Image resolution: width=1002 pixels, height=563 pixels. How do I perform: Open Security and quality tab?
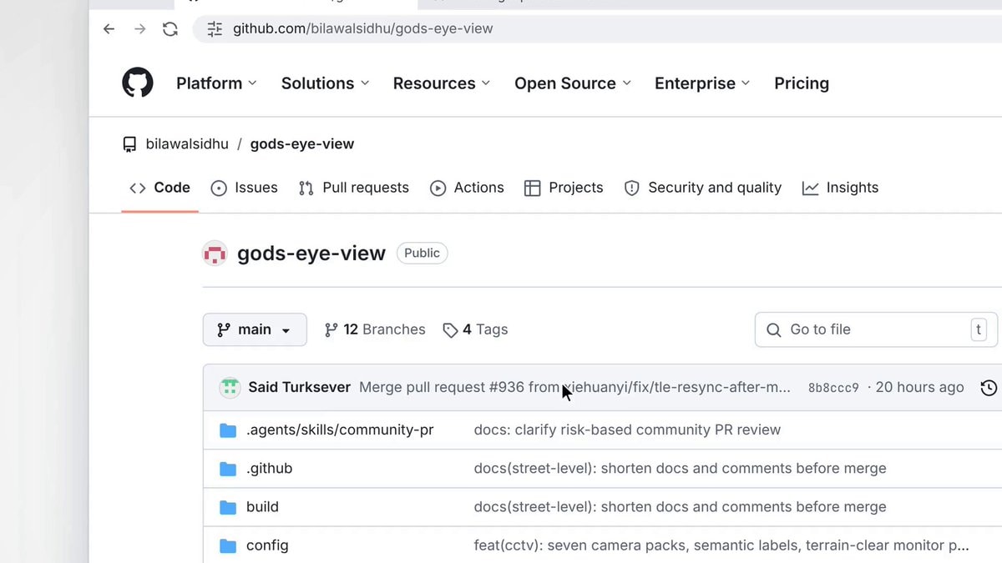703,188
